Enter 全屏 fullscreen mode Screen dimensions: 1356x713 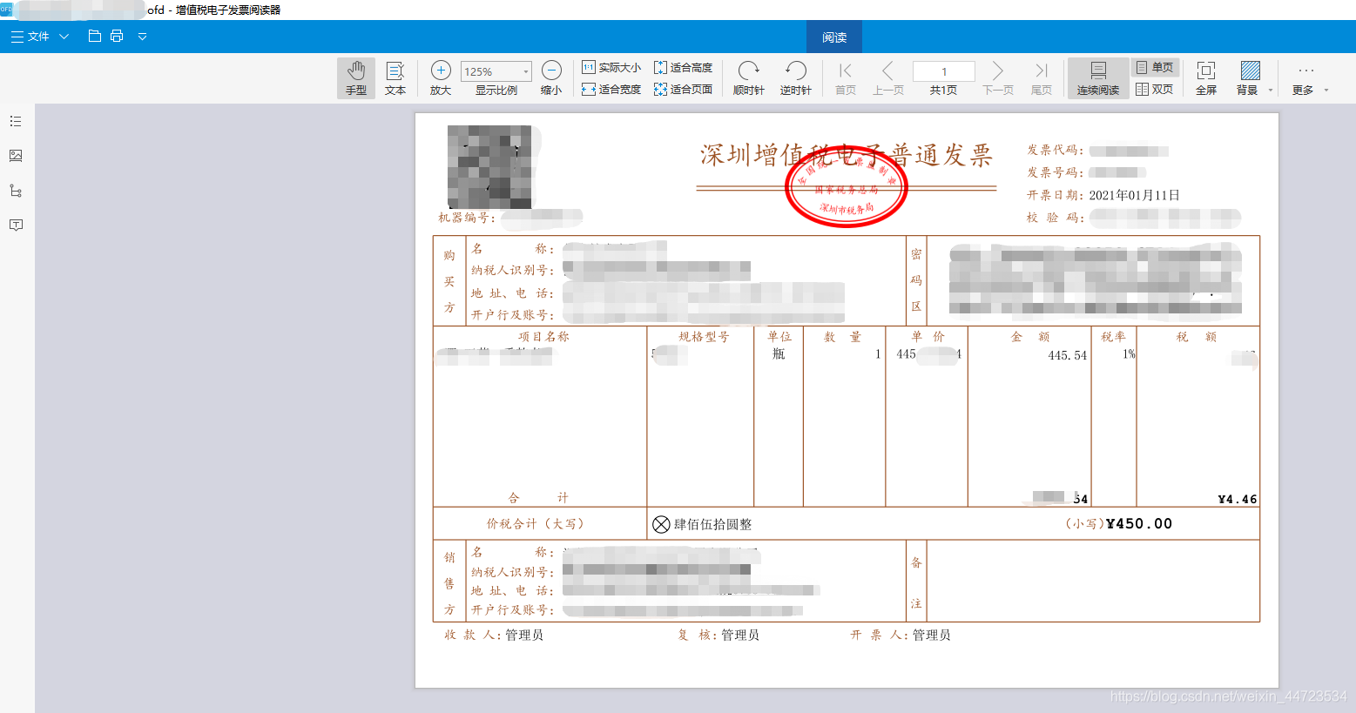point(1206,77)
